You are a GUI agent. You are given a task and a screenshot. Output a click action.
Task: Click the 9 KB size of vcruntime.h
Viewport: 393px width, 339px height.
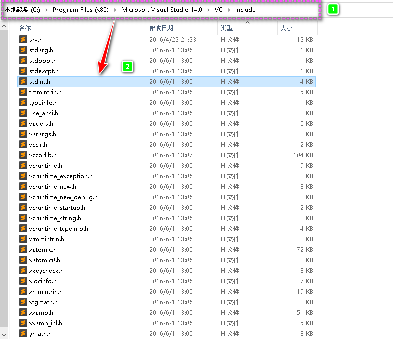pyautogui.click(x=307, y=166)
